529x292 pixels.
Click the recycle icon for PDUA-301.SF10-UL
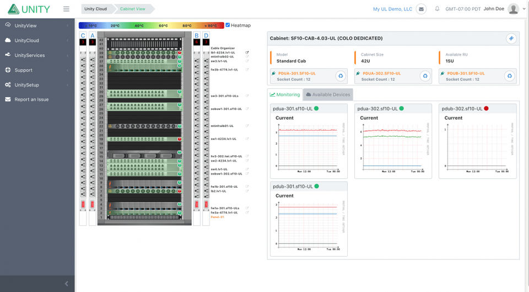[x=341, y=76]
